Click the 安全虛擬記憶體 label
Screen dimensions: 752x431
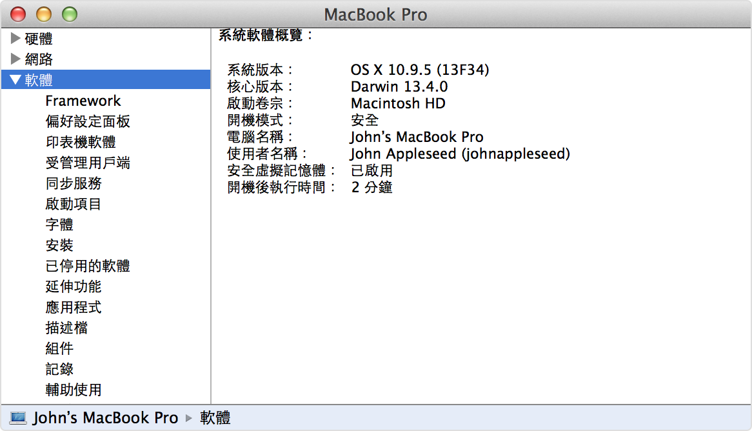click(x=281, y=171)
